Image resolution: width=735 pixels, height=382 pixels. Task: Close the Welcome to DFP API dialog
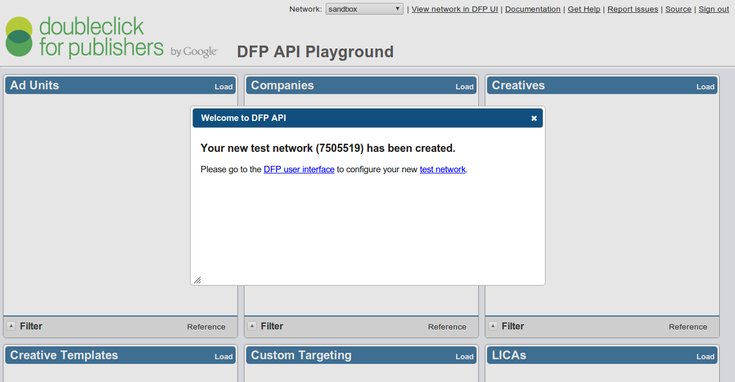(534, 118)
